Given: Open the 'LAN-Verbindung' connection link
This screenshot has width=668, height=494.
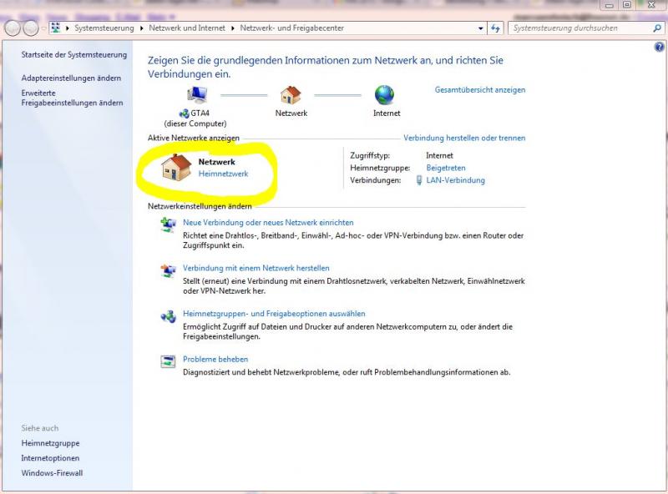Looking at the screenshot, I should coord(455,180).
